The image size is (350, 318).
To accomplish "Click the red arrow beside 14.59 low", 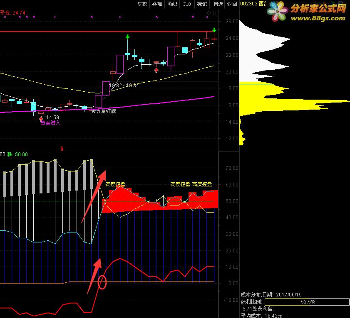I will 41,119.
